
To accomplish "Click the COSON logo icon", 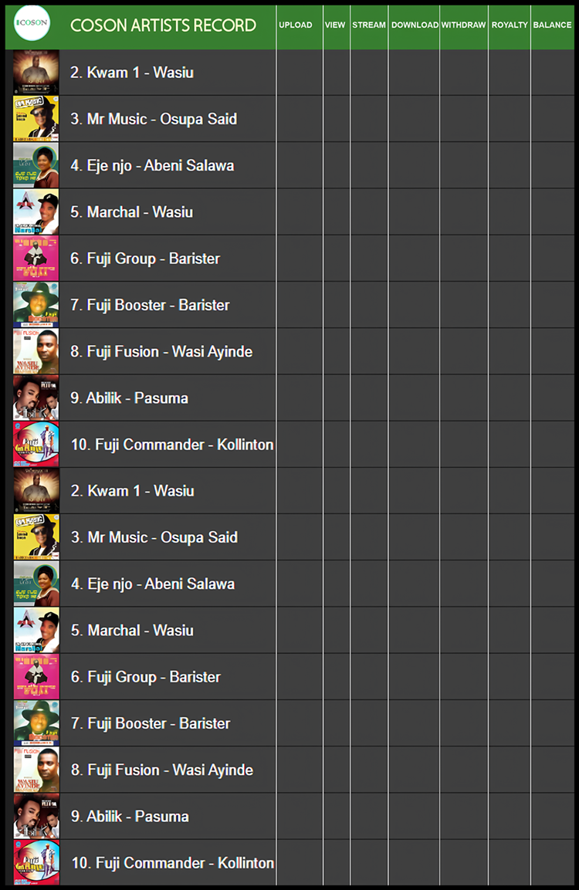I will tap(31, 24).
